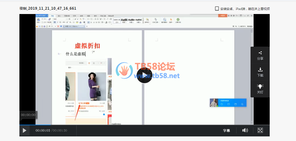
Task: Apply the 标题 1 heading style in WPS
Action: (124, 21)
